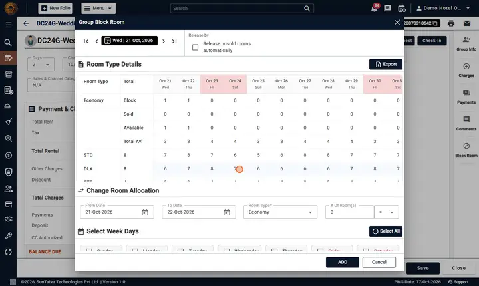Click the Support link in footer
This screenshot has width=479, height=286.
click(458, 282)
